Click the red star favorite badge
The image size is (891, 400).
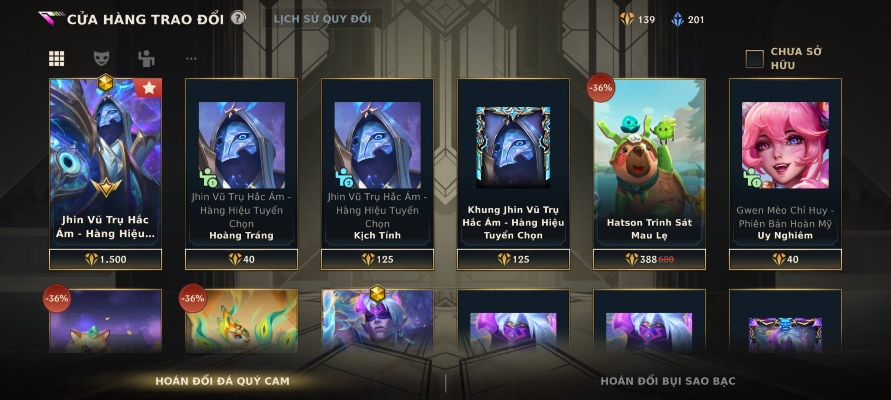[149, 88]
